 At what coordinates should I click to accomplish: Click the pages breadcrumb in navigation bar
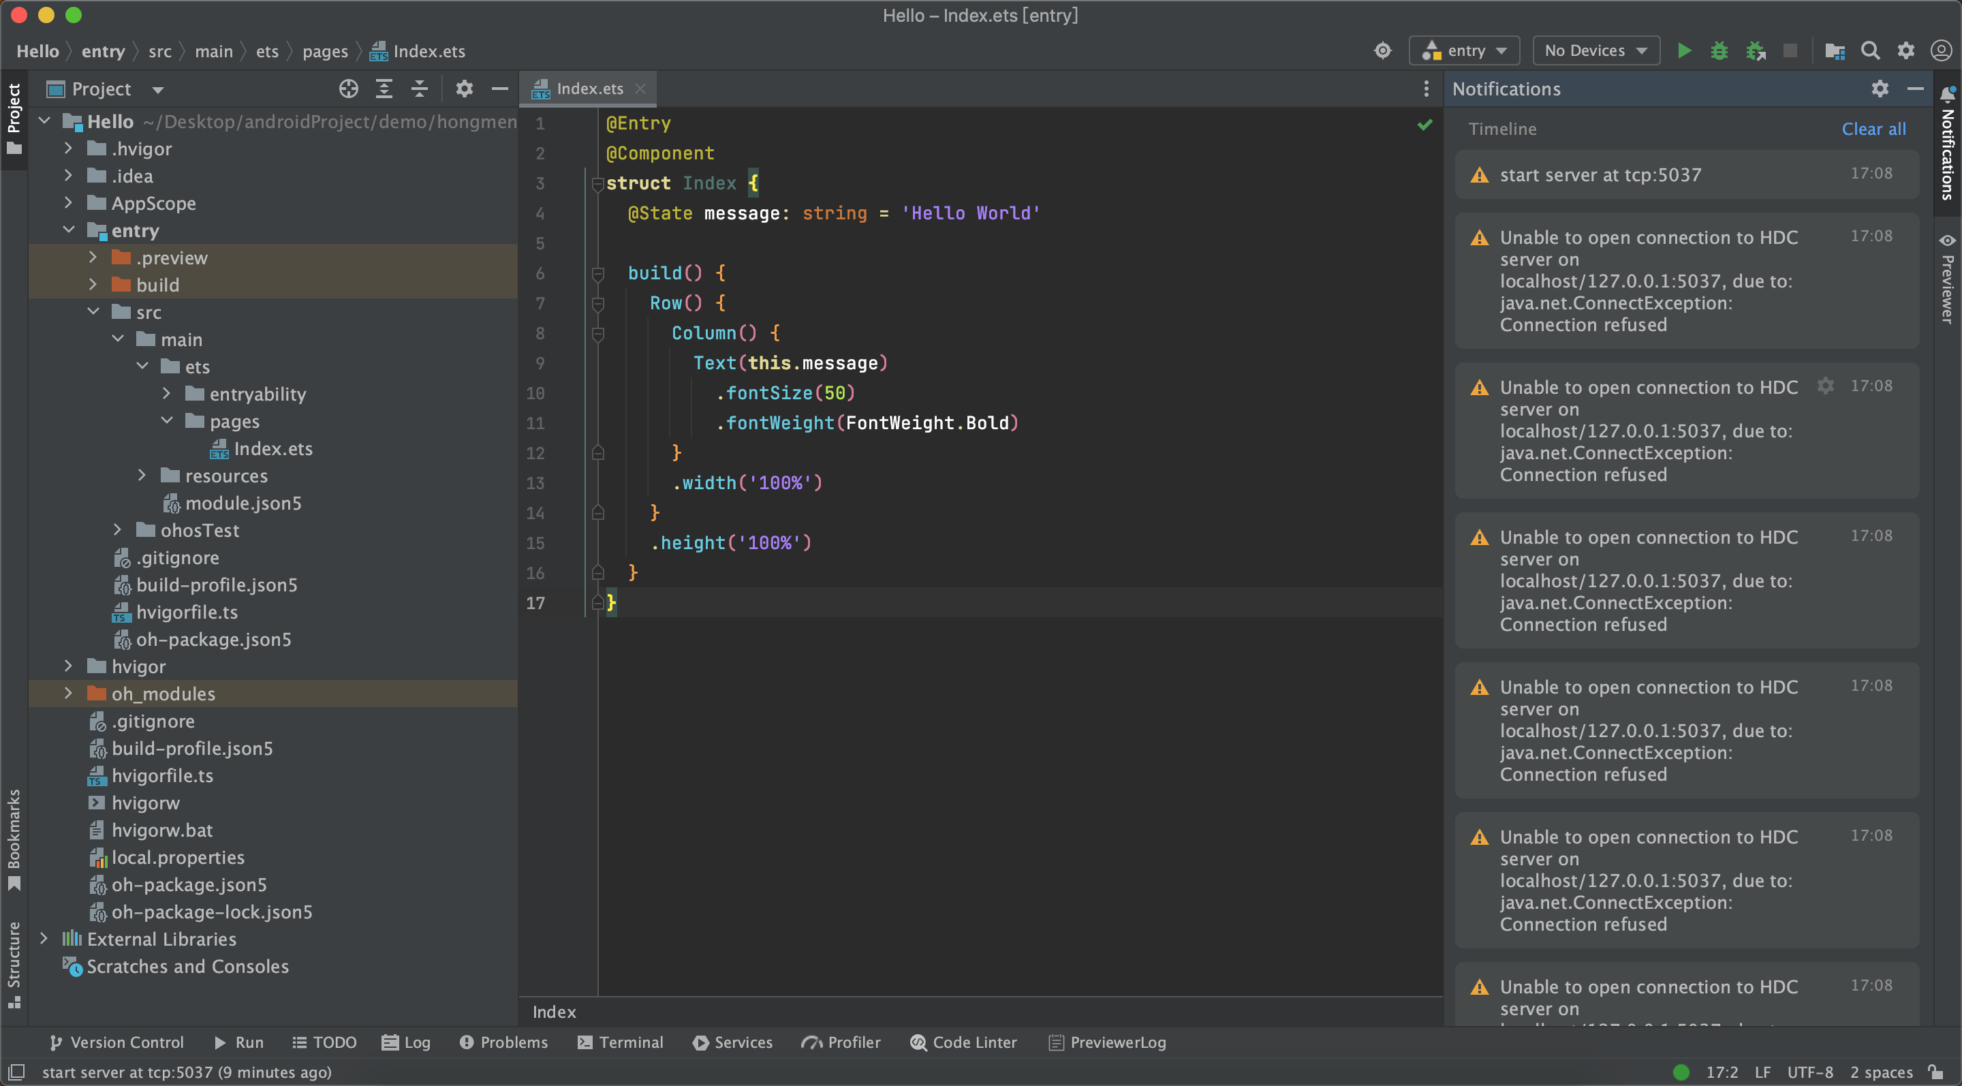(x=325, y=51)
